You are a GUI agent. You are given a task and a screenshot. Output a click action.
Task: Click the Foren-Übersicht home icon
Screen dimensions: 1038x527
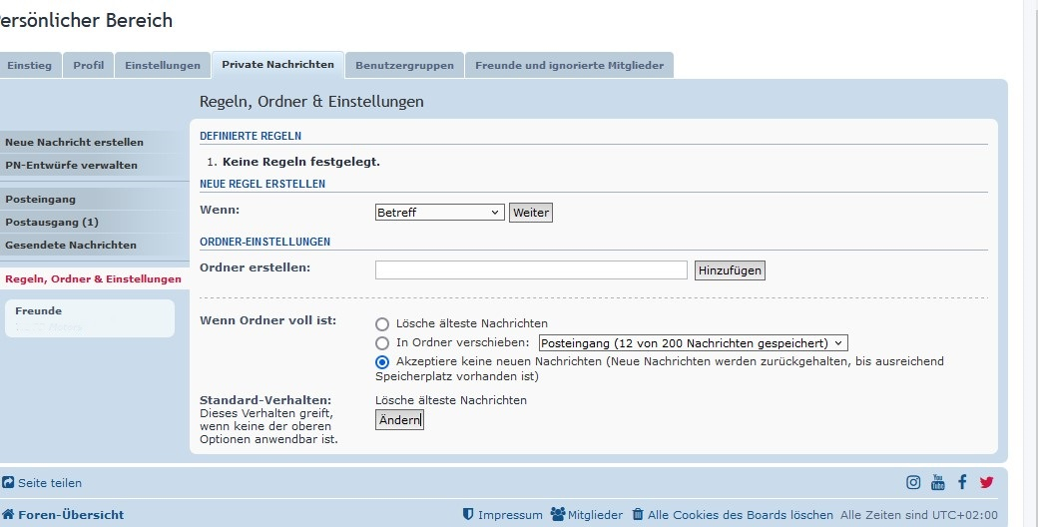(8, 515)
